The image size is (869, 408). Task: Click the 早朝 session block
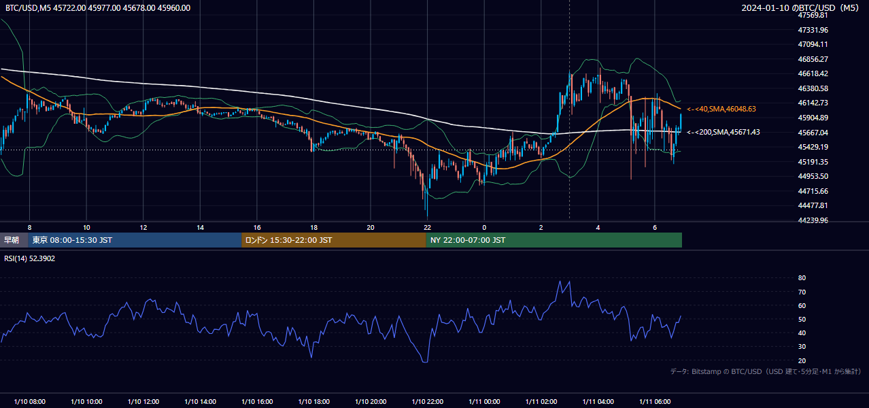coord(14,240)
